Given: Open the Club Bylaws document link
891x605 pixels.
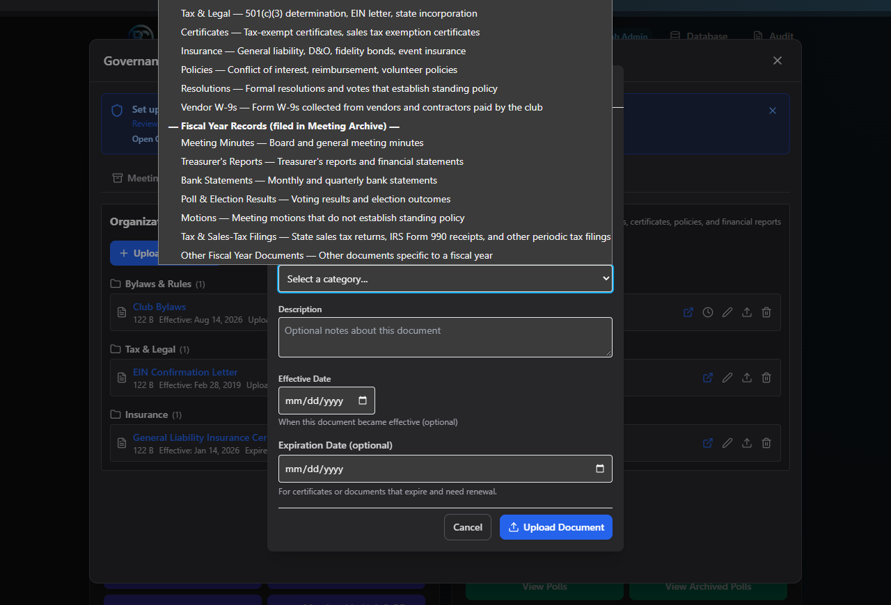Looking at the screenshot, I should click(x=159, y=307).
